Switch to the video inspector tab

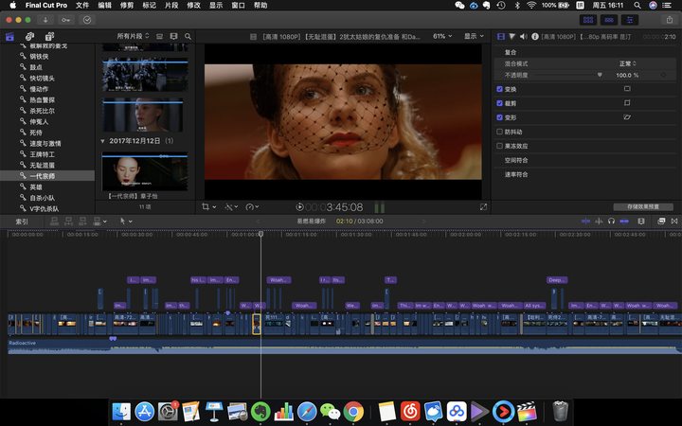[501, 37]
